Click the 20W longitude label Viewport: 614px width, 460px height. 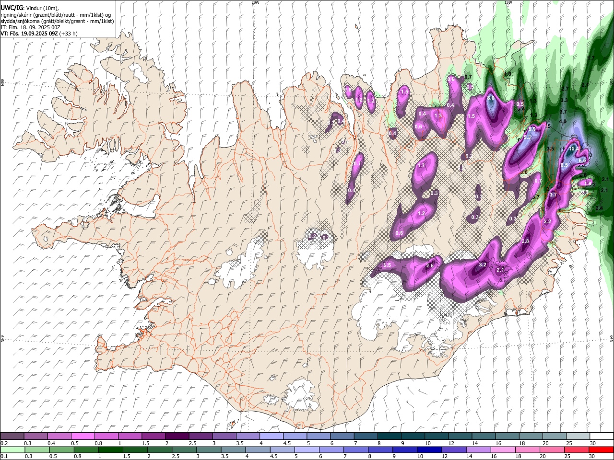255,2
